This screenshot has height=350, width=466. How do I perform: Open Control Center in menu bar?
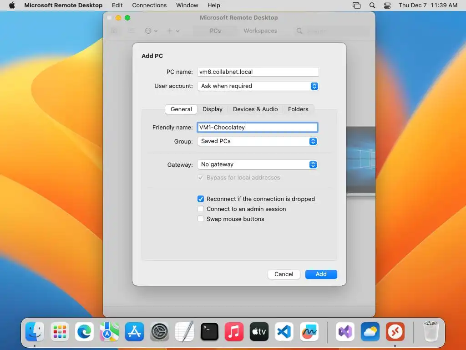pos(387,5)
